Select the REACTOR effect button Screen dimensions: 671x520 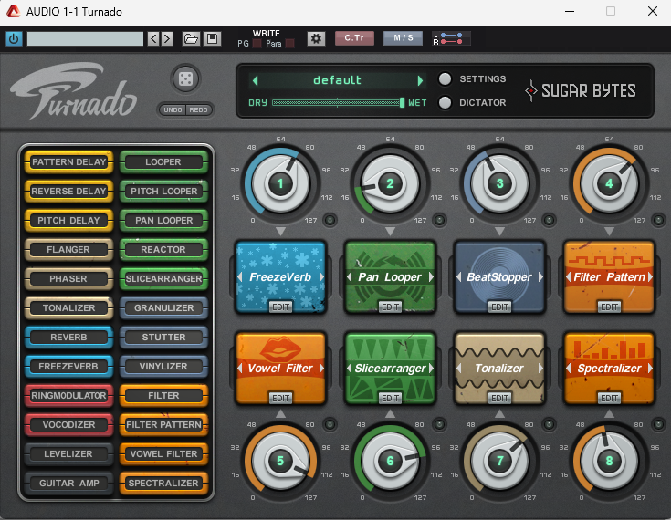[x=164, y=249]
